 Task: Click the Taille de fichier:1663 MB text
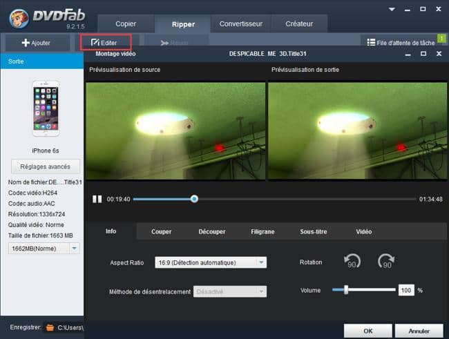click(x=40, y=235)
